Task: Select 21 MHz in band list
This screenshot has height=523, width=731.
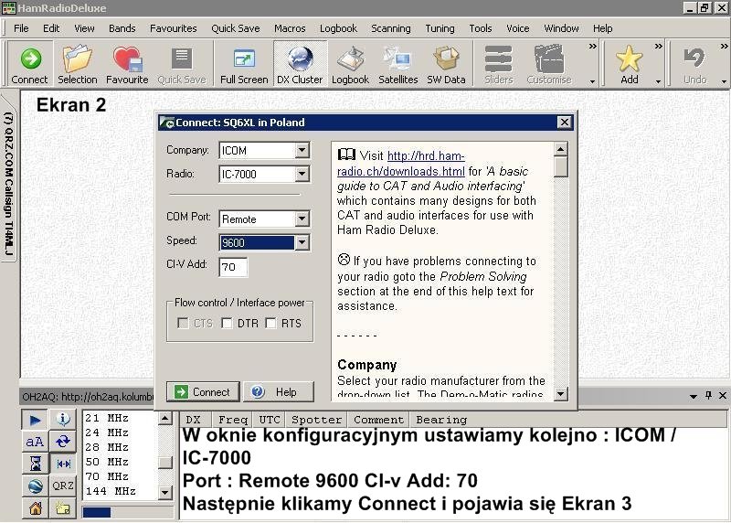Action: (106, 418)
